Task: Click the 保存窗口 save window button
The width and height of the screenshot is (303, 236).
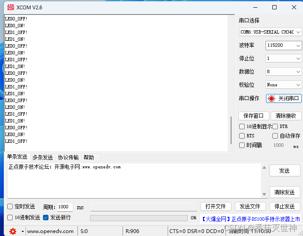Action: point(254,116)
